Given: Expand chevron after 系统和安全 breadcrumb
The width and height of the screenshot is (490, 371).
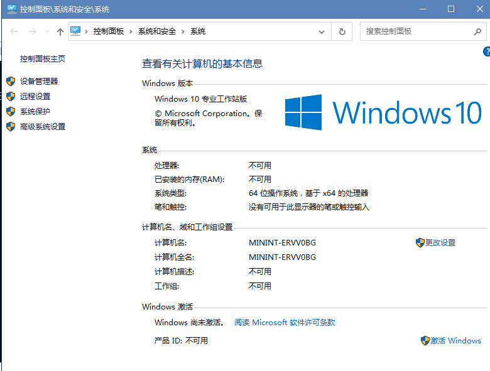Looking at the screenshot, I should coord(183,31).
